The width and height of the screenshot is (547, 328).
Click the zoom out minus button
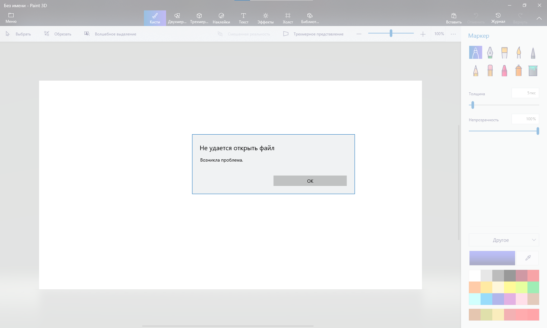click(x=359, y=34)
